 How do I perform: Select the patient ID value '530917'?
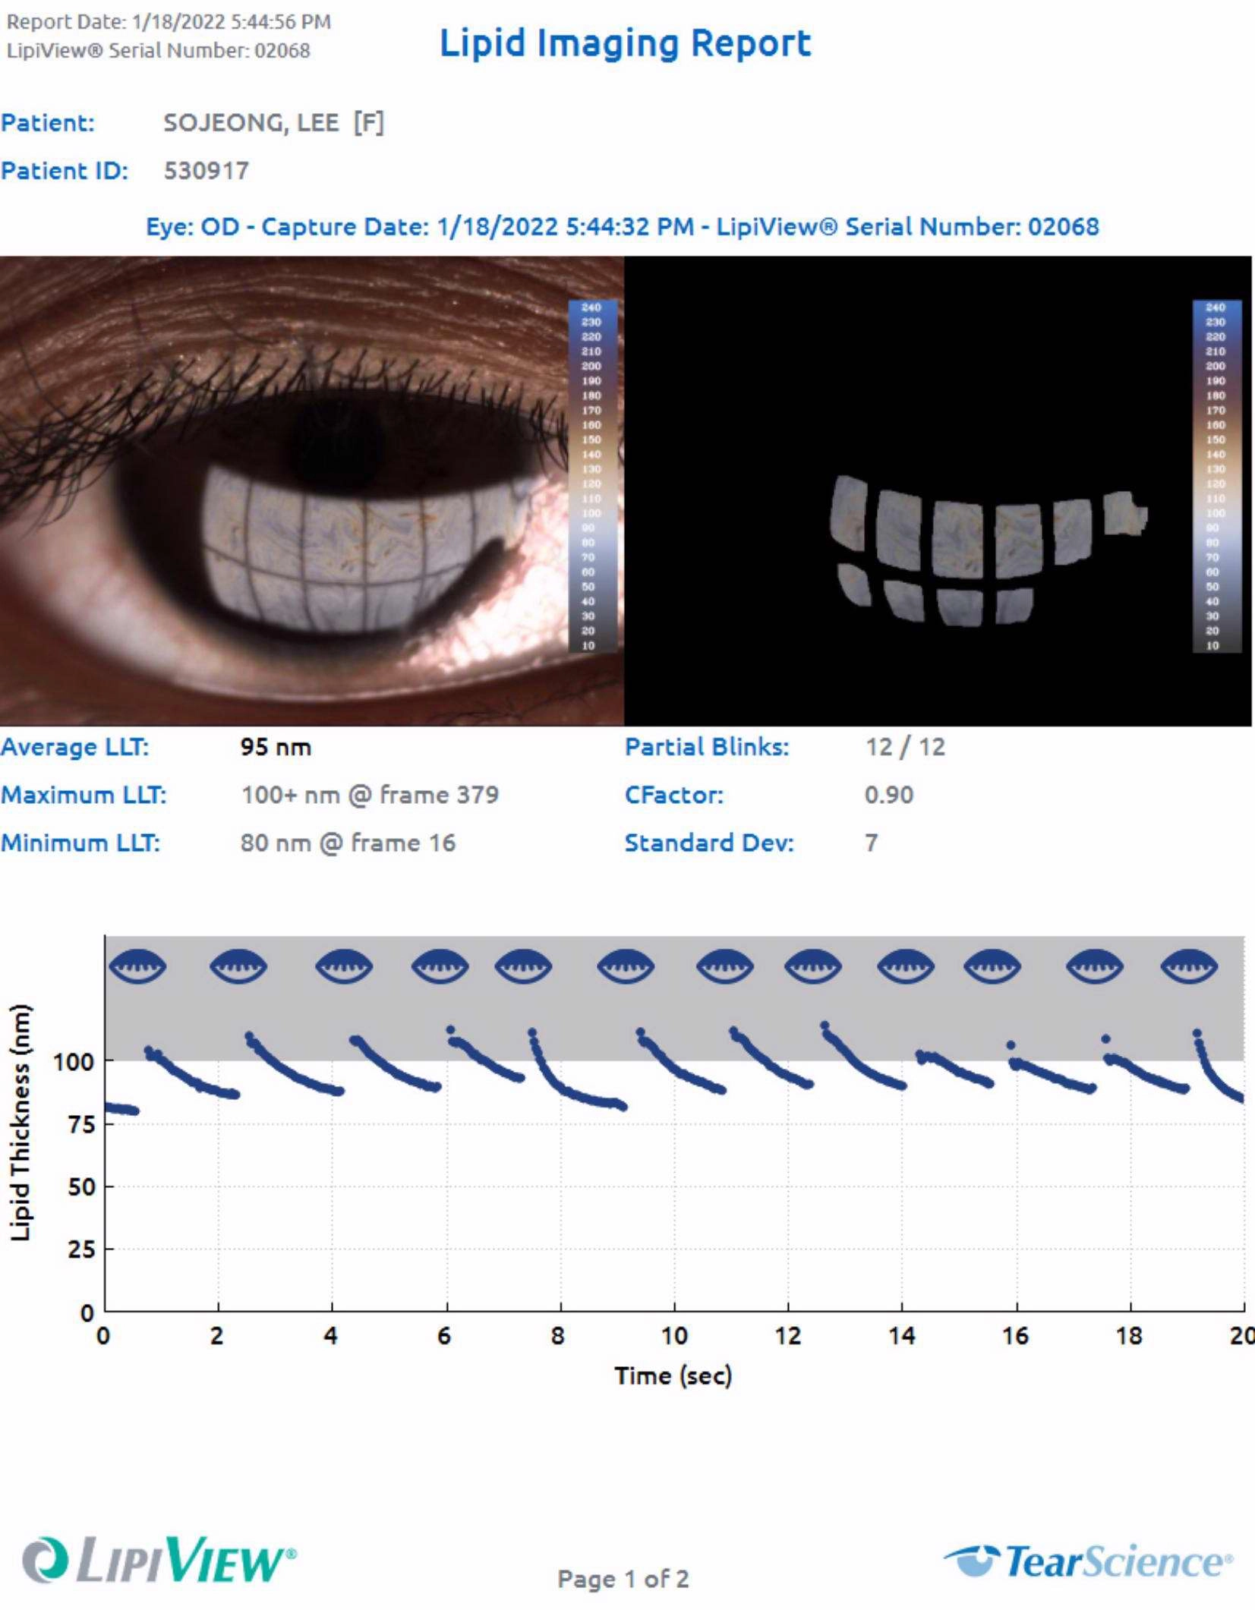207,171
